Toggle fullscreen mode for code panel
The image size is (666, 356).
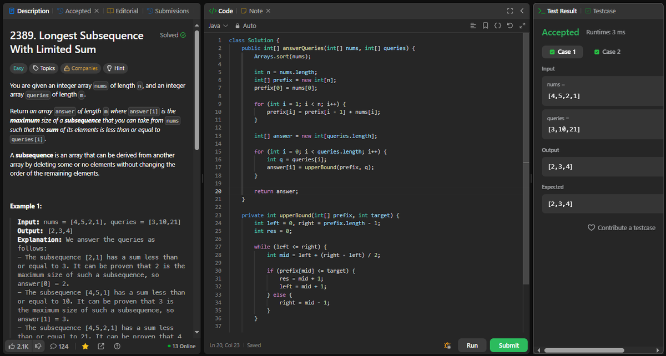pos(509,11)
